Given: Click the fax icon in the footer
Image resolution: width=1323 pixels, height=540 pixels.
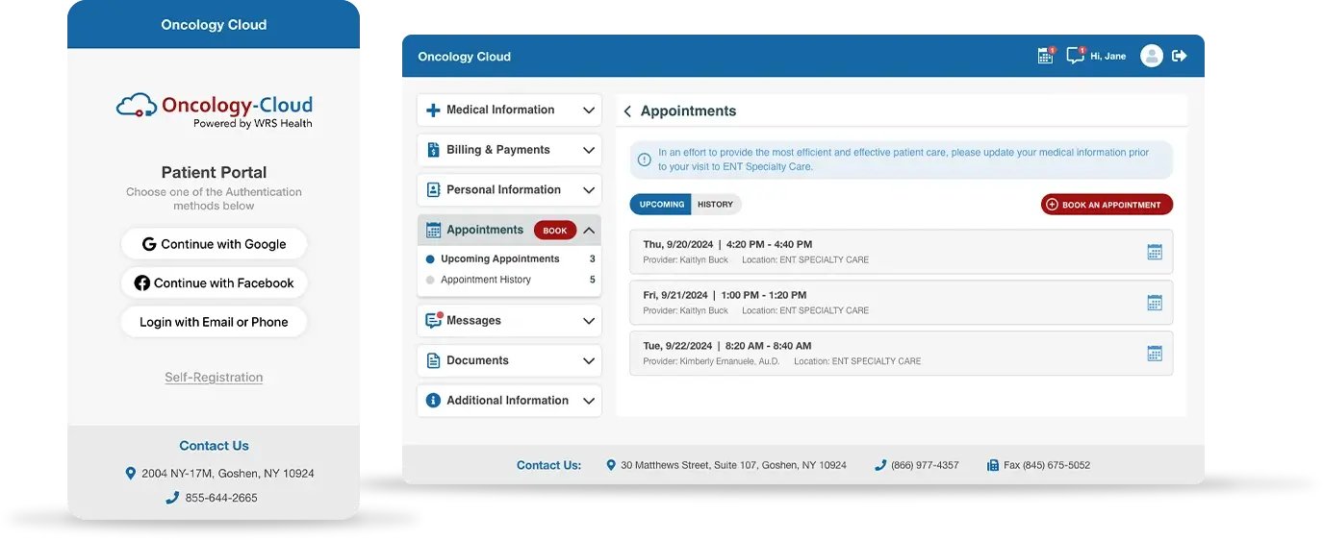Looking at the screenshot, I should coord(993,465).
